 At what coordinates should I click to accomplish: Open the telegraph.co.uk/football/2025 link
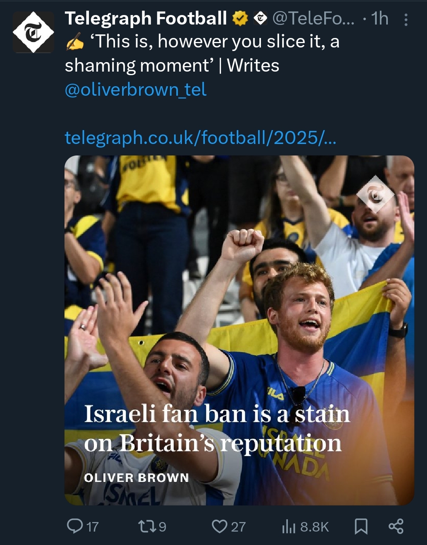[x=200, y=138]
